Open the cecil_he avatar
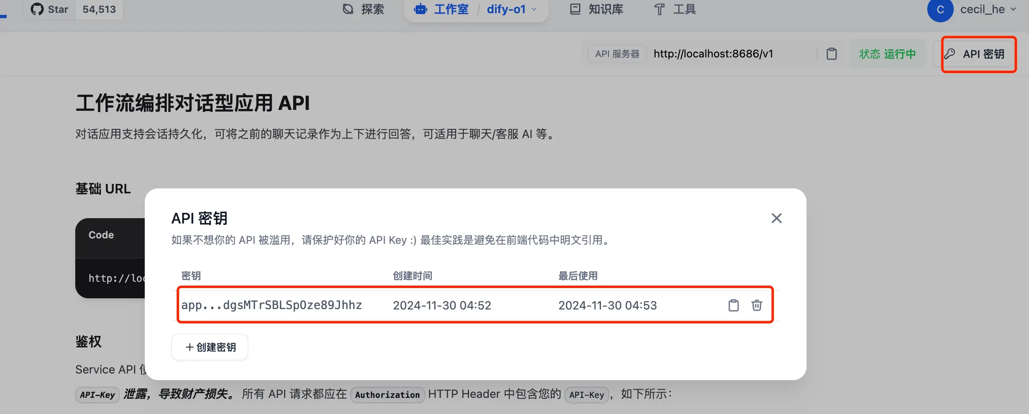 (x=940, y=9)
